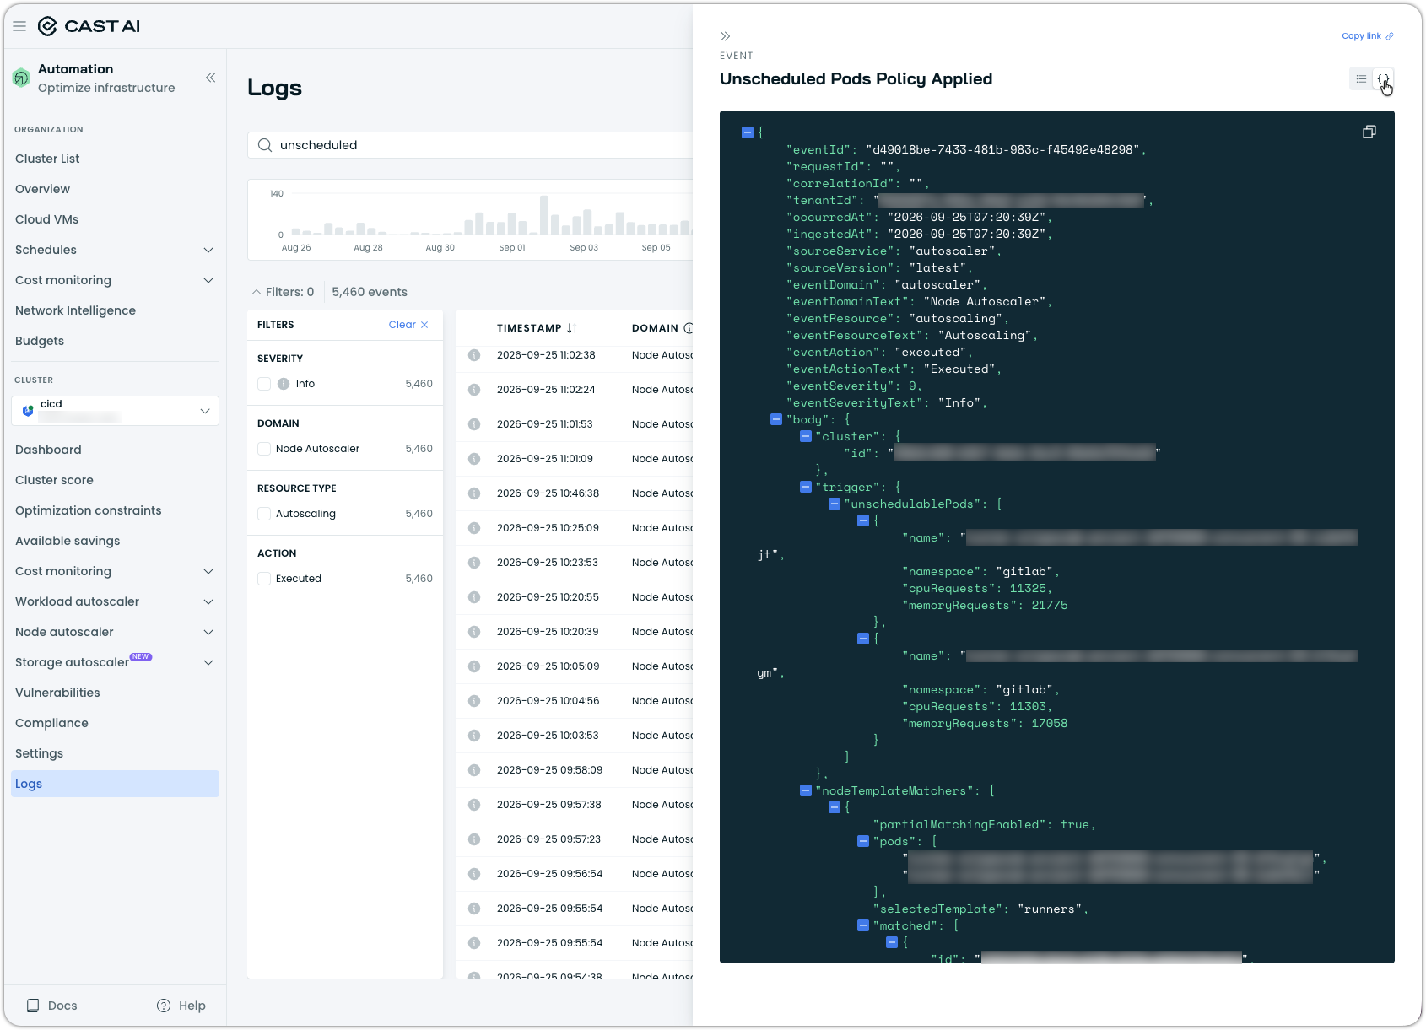Copy JSON with the copy icon in code block
The height and width of the screenshot is (1030, 1426).
1369,132
